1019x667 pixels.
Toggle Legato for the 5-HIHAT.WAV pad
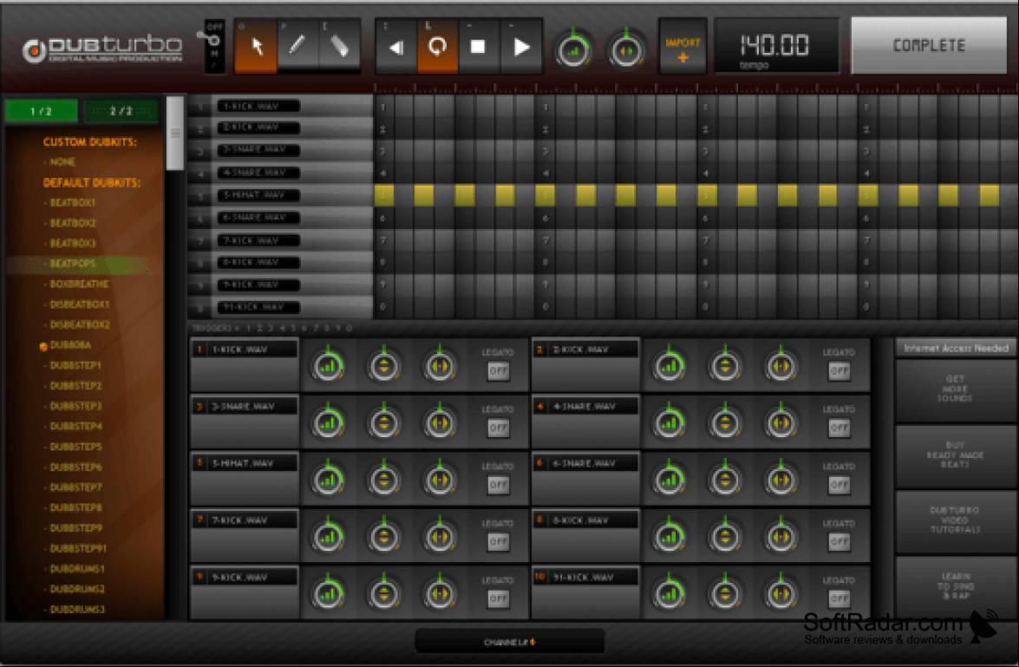[x=499, y=485]
